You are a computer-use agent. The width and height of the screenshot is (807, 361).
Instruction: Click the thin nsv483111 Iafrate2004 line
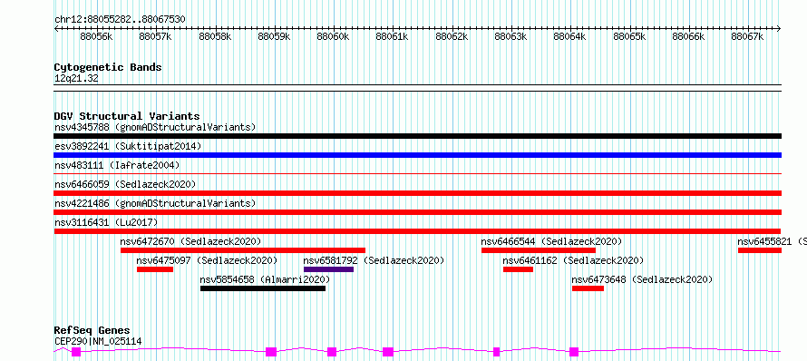click(x=417, y=174)
